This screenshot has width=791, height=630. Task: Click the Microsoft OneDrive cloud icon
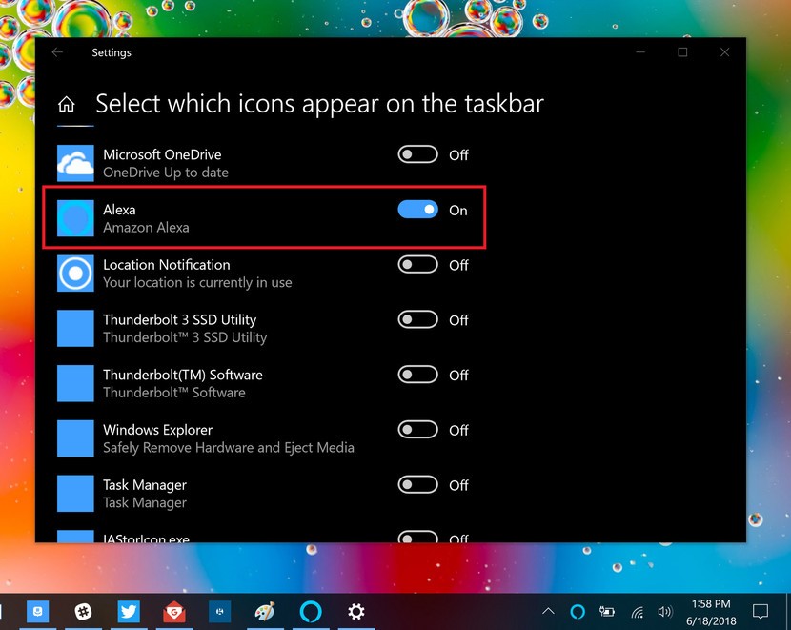pos(74,162)
